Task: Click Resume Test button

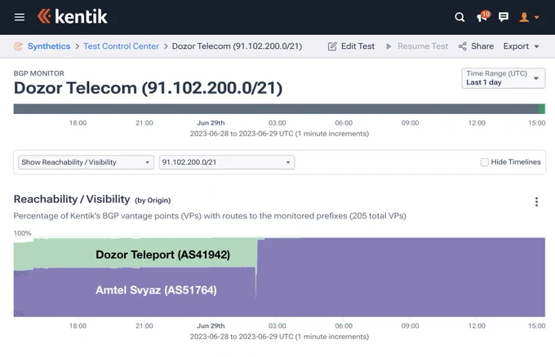Action: [x=417, y=46]
